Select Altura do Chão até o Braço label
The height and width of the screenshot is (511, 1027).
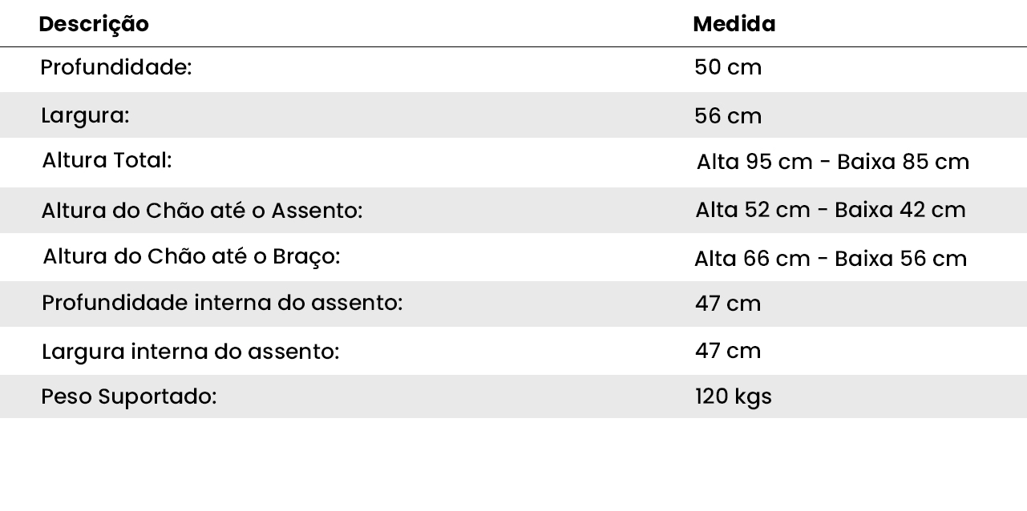pyautogui.click(x=192, y=256)
